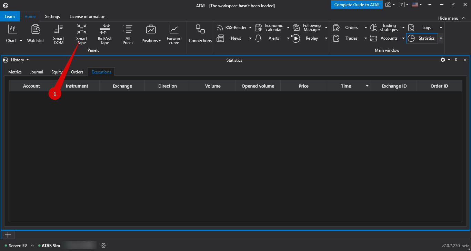
Task: Open the Positions panel
Action: pyautogui.click(x=151, y=34)
